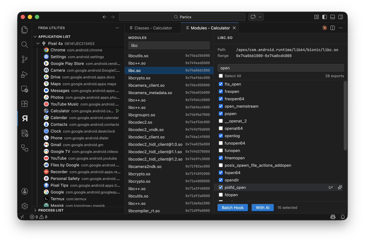Launch Calculator with the green play icon
365x243 pixels.
pos(118,111)
